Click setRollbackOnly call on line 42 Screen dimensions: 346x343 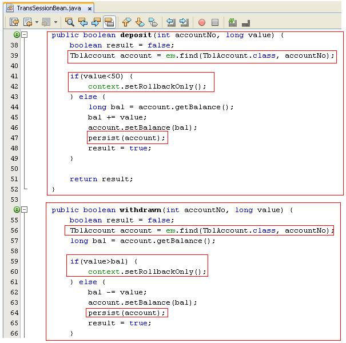coord(147,86)
